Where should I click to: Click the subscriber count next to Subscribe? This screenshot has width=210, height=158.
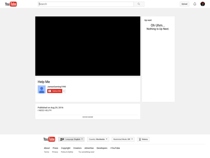click(x=64, y=91)
